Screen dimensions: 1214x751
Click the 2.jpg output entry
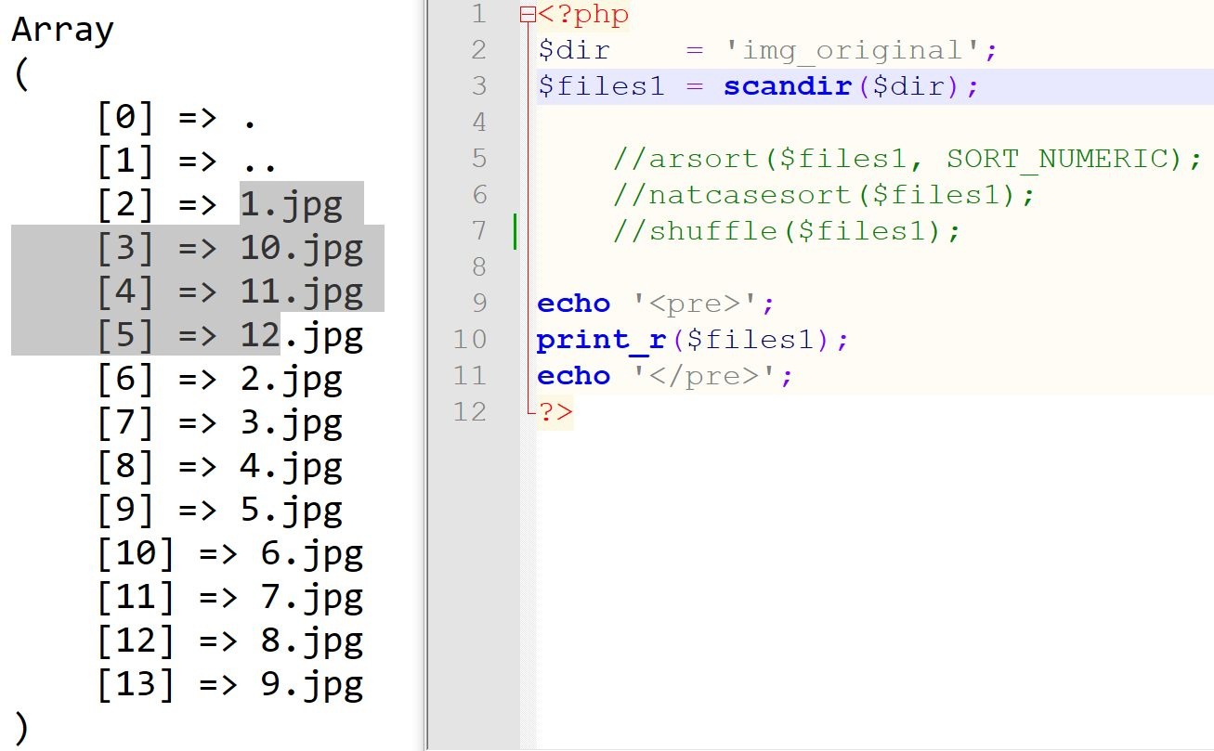click(x=291, y=379)
